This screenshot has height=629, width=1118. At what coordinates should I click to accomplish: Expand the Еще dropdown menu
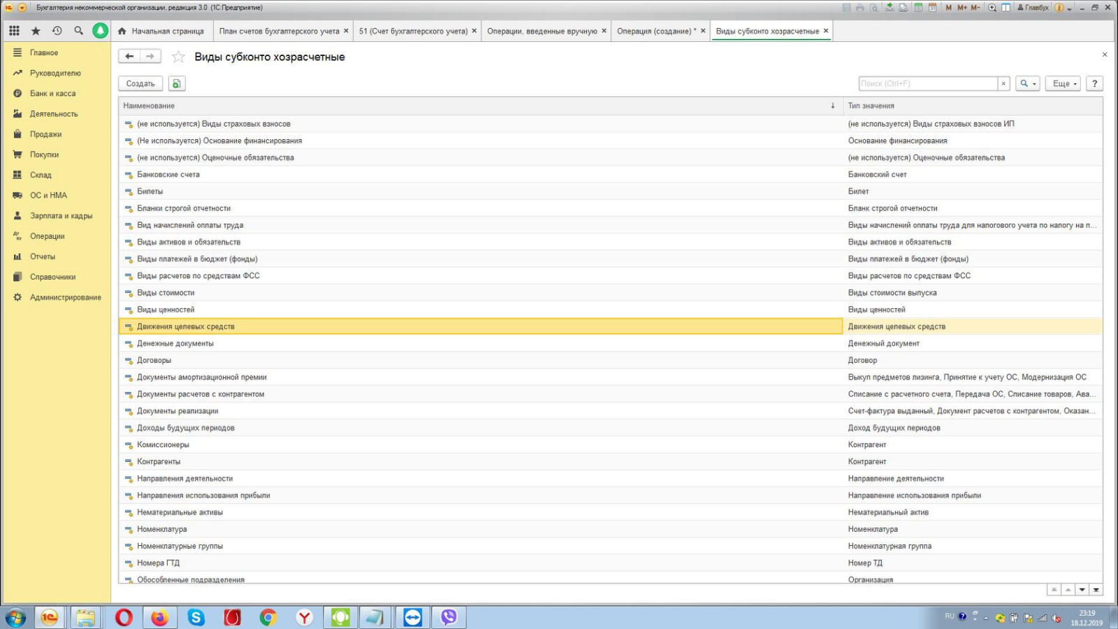click(x=1063, y=84)
